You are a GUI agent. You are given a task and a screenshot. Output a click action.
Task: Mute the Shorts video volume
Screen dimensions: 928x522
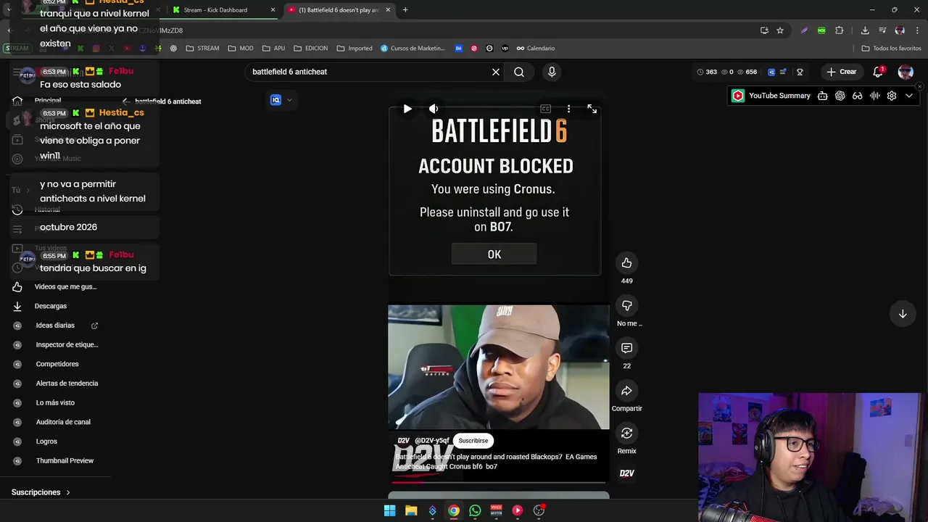(x=434, y=109)
